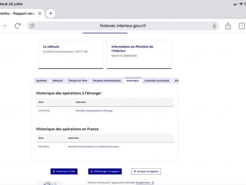
Task: Click the Date header in France table
Action: [x=41, y=138]
